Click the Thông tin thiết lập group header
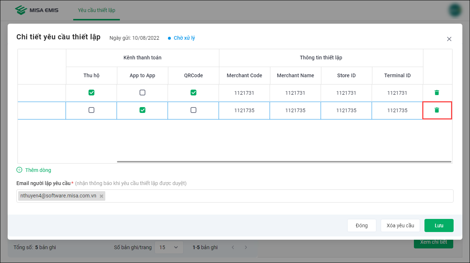This screenshot has height=263, width=470. 321,58
